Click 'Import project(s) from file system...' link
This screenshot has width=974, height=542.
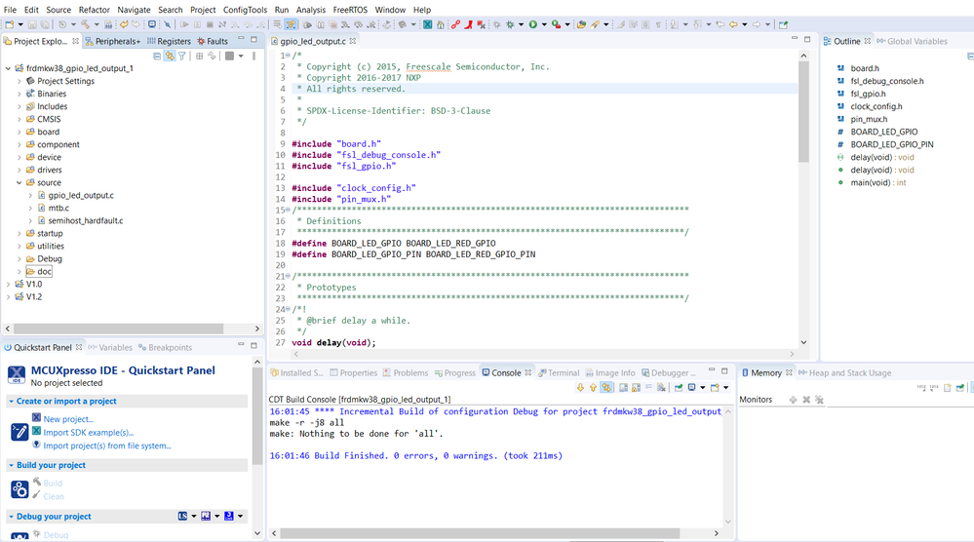point(107,445)
